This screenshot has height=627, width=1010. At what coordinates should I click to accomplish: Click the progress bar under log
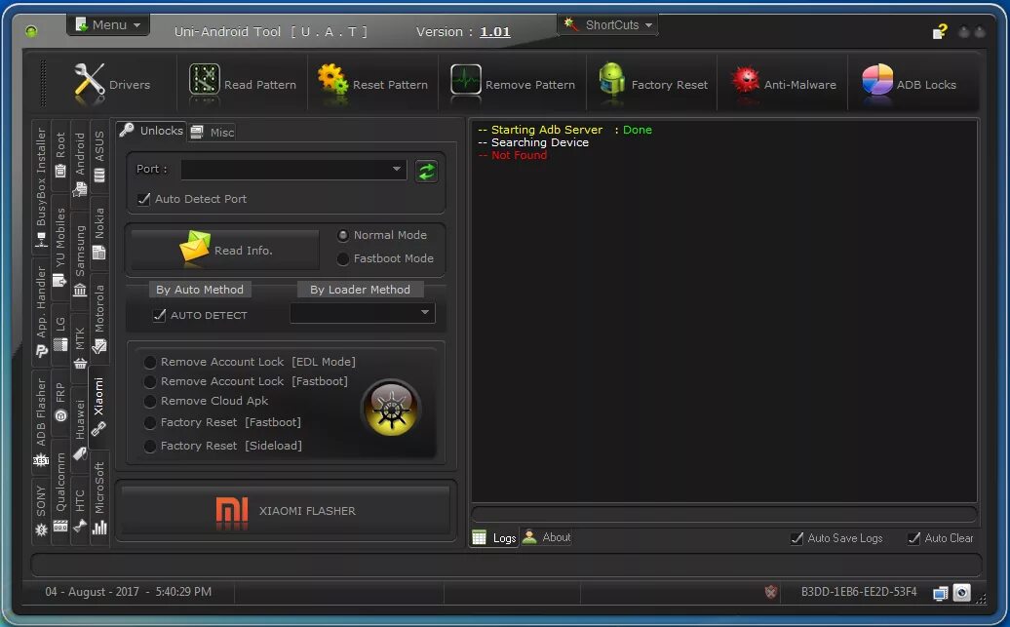(x=724, y=514)
